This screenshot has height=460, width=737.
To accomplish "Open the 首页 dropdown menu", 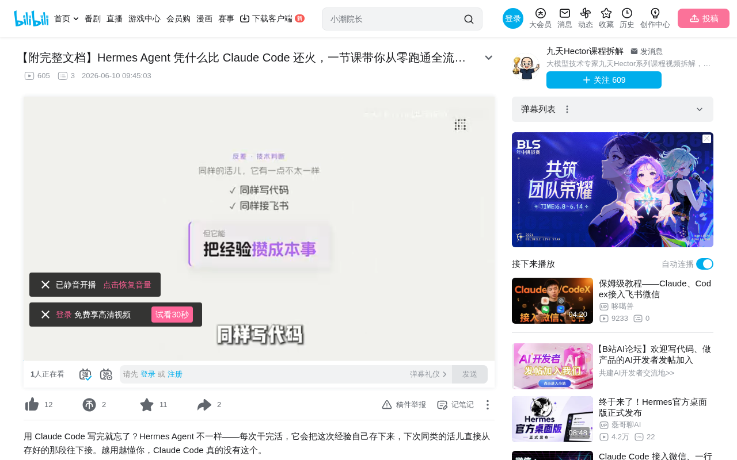I will pyautogui.click(x=66, y=18).
